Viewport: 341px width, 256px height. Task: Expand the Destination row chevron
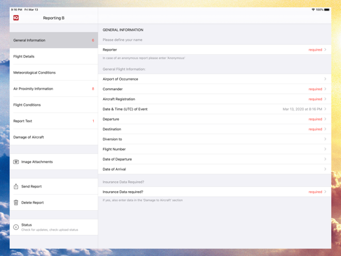click(326, 129)
